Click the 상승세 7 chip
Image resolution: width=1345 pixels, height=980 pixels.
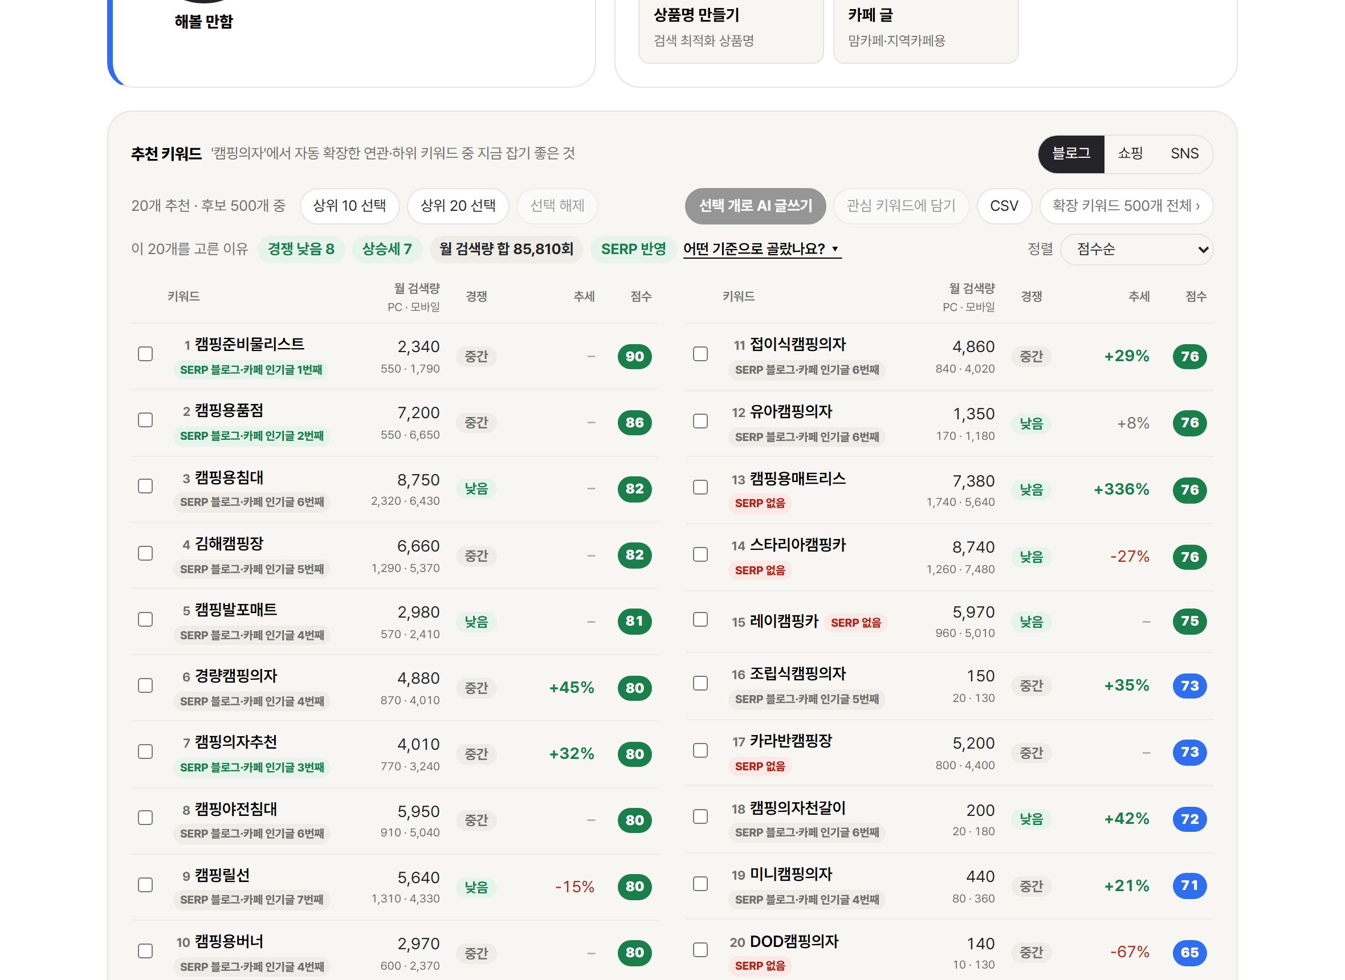coord(387,249)
